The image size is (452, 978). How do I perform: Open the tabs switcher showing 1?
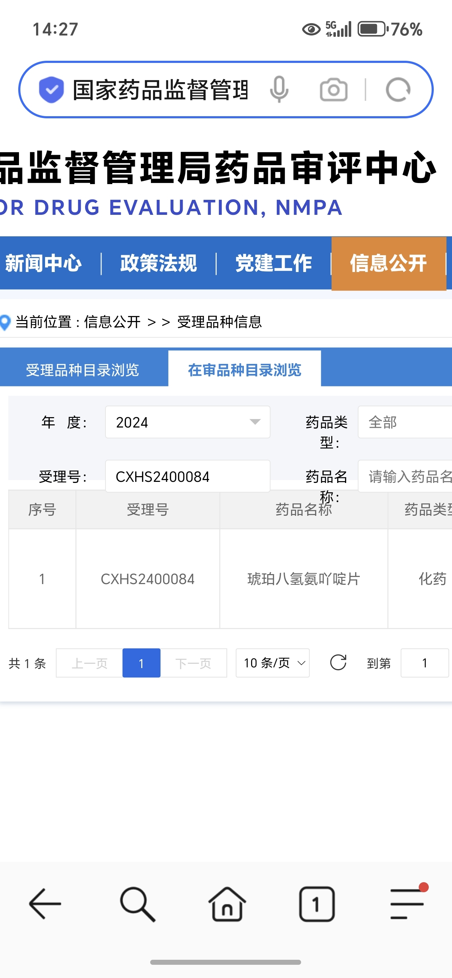[x=317, y=904]
